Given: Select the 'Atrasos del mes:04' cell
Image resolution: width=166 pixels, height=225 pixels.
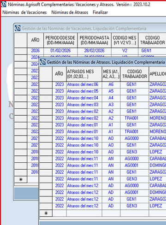Looking at the screenshot, I should [x=84, y=98].
